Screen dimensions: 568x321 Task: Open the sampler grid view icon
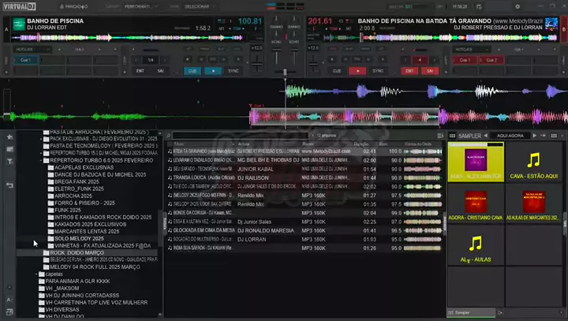[x=453, y=136]
